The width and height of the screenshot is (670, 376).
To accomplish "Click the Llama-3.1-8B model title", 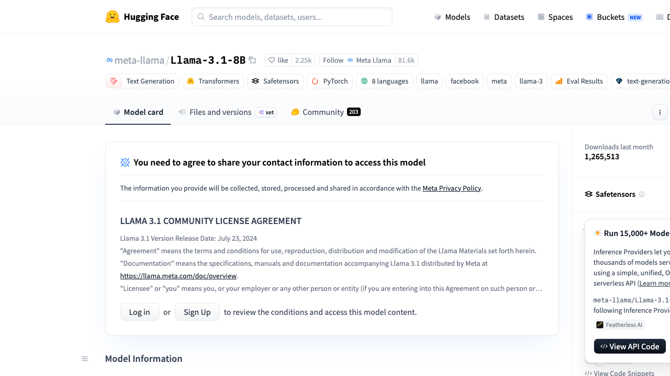I will click(208, 60).
